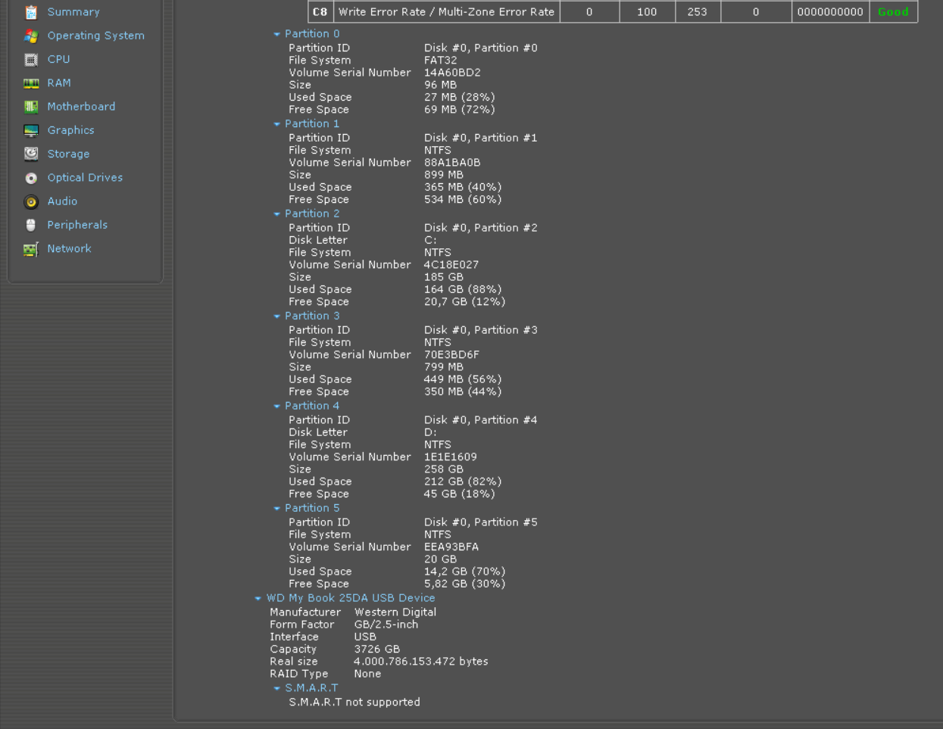This screenshot has height=729, width=943.
Task: Collapse the Partition 2 arrow
Action: [x=276, y=214]
